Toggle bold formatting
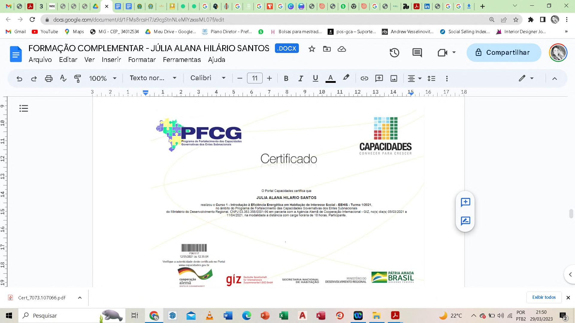 (286, 78)
